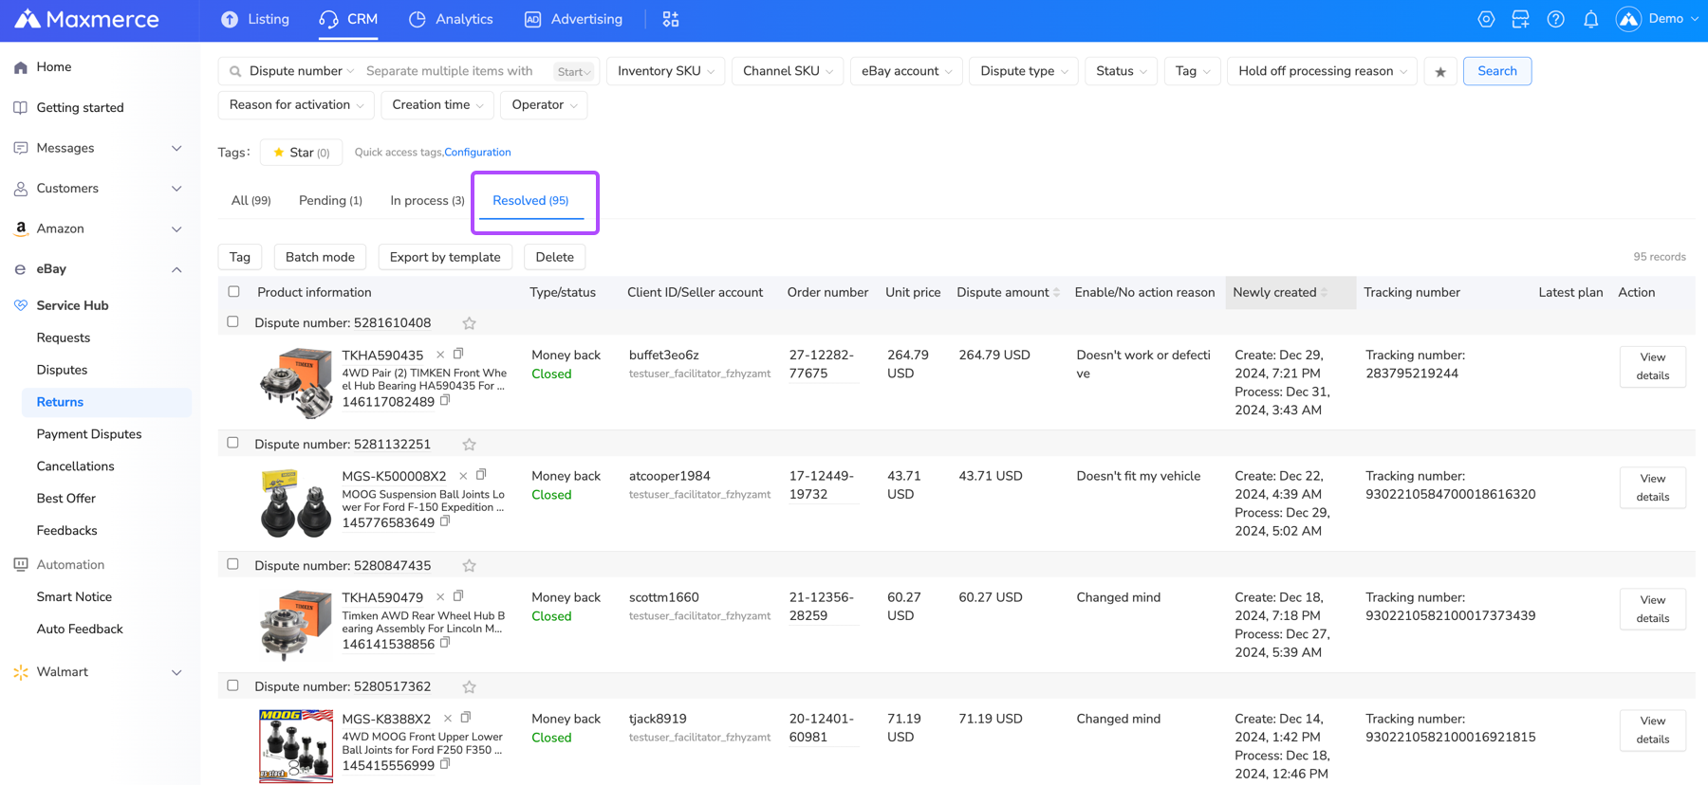Open the Configuration link for tags
The image size is (1708, 785).
pos(477,153)
